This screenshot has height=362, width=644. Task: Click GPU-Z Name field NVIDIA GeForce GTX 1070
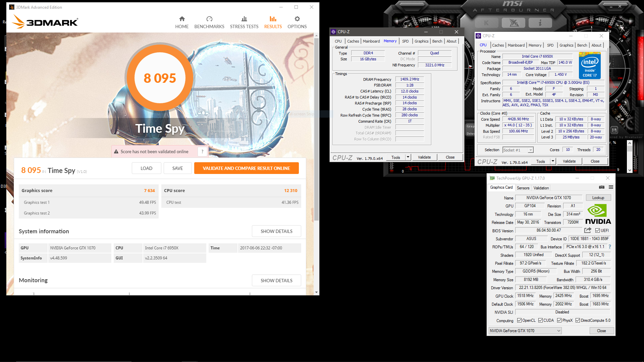(x=549, y=198)
